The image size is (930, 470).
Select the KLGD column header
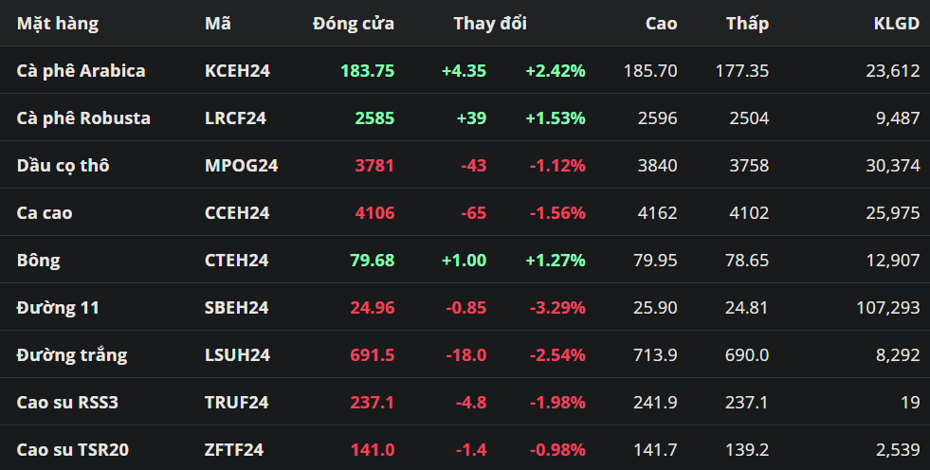895,24
